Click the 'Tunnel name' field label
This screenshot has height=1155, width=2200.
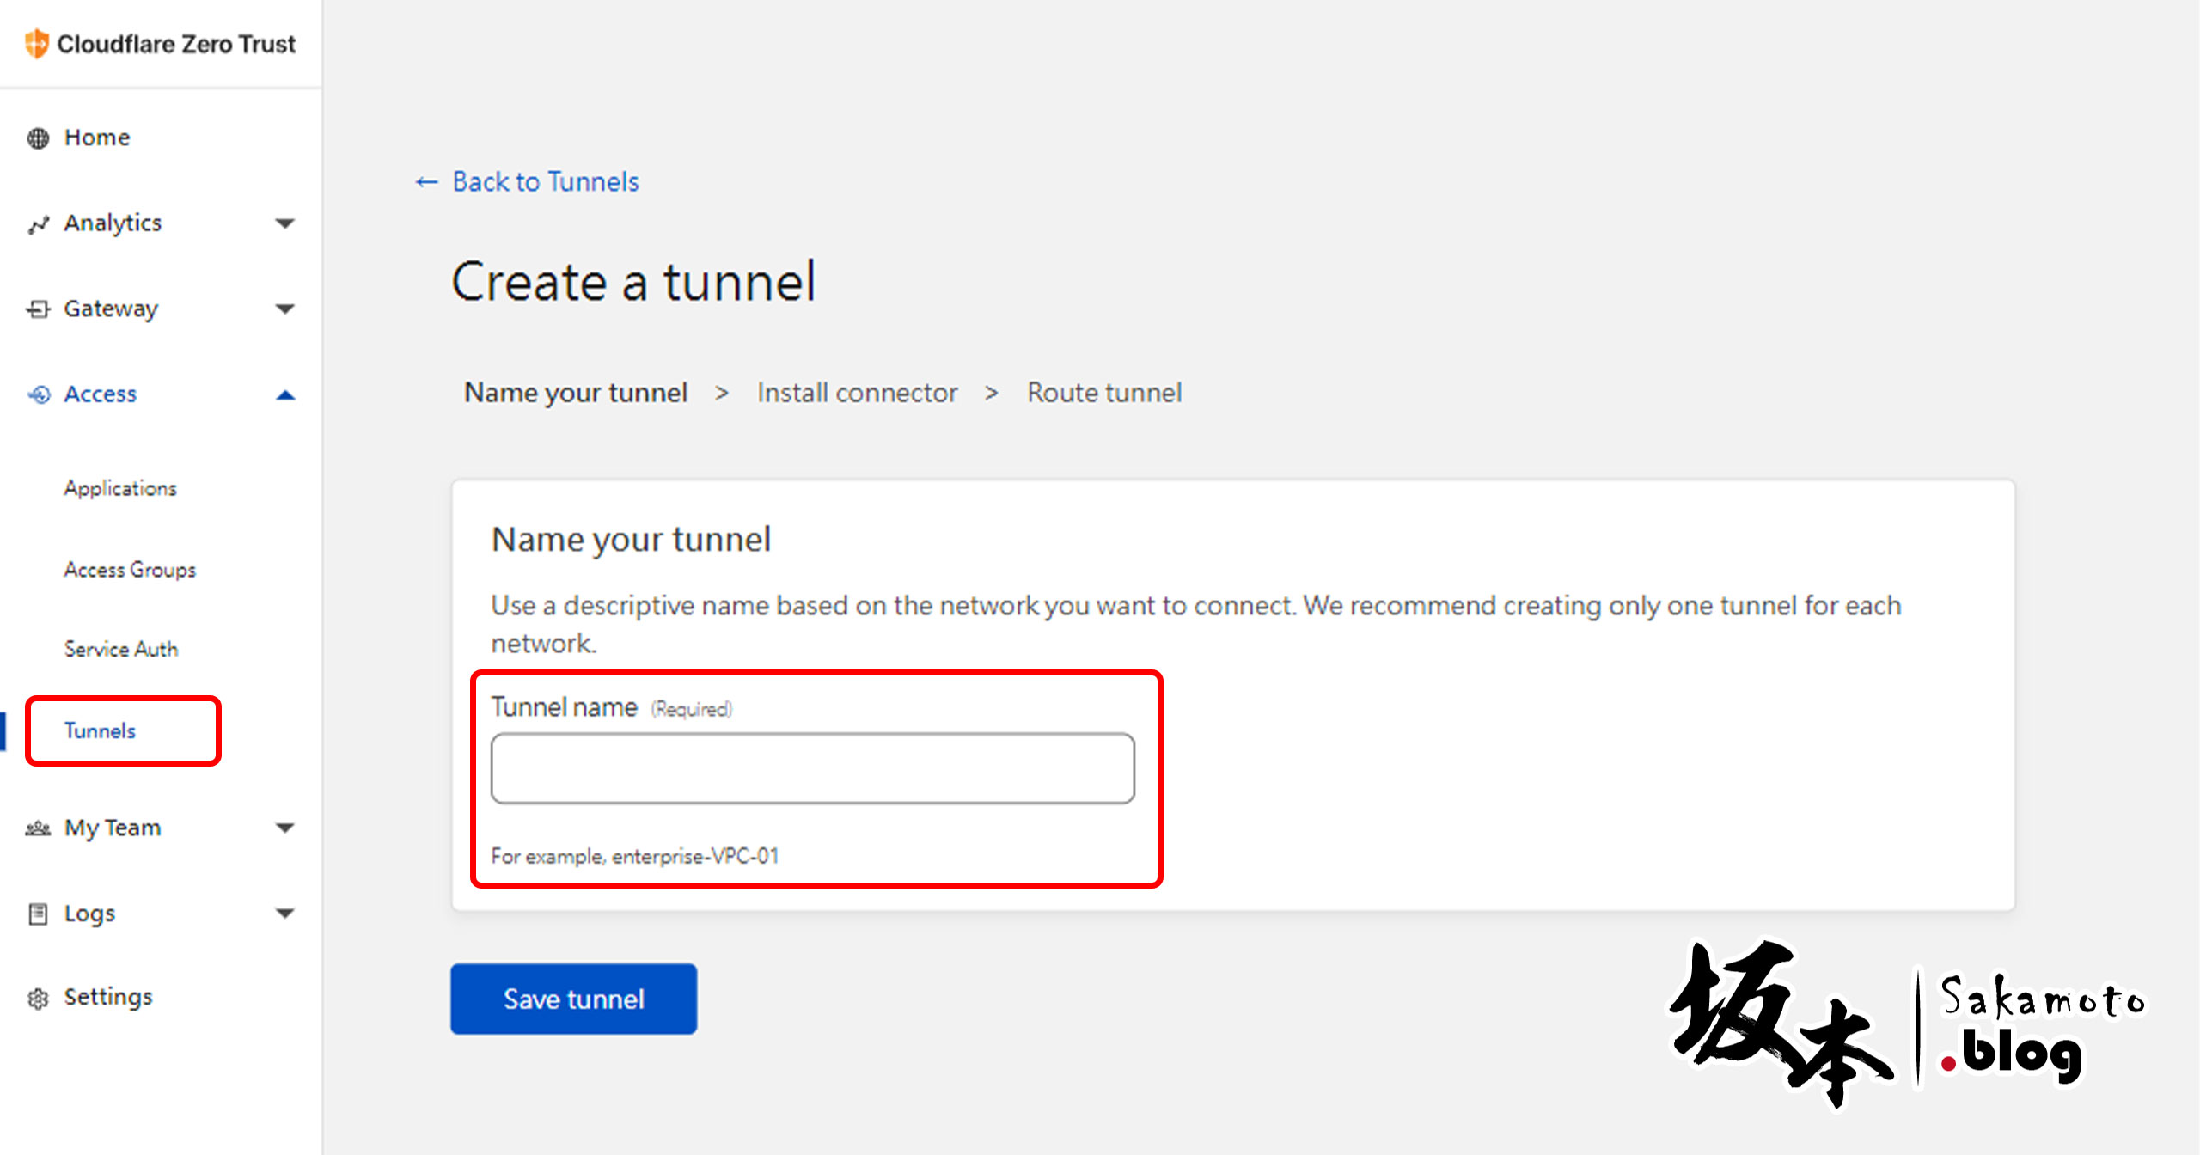pos(564,707)
